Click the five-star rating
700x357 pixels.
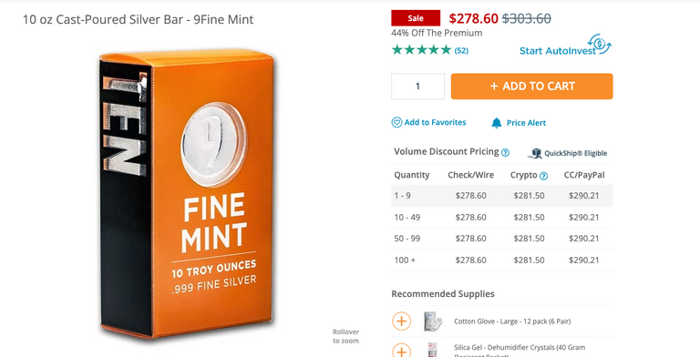[421, 50]
